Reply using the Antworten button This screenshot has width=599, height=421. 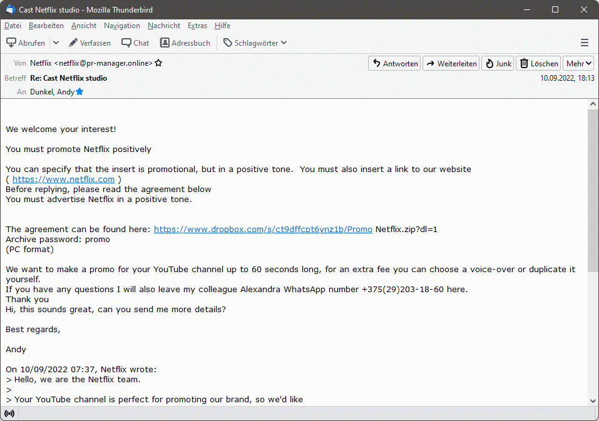point(394,63)
